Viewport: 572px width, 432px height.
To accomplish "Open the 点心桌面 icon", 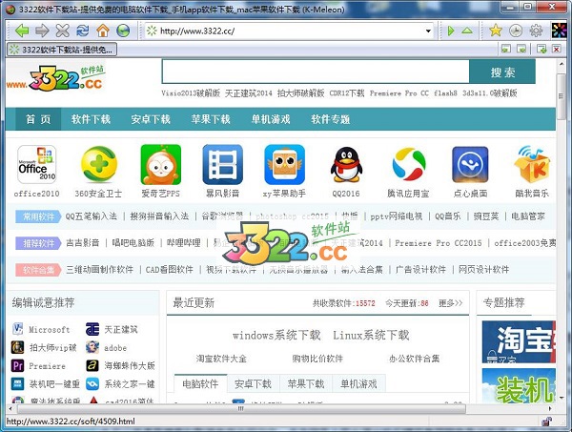I will click(x=470, y=165).
